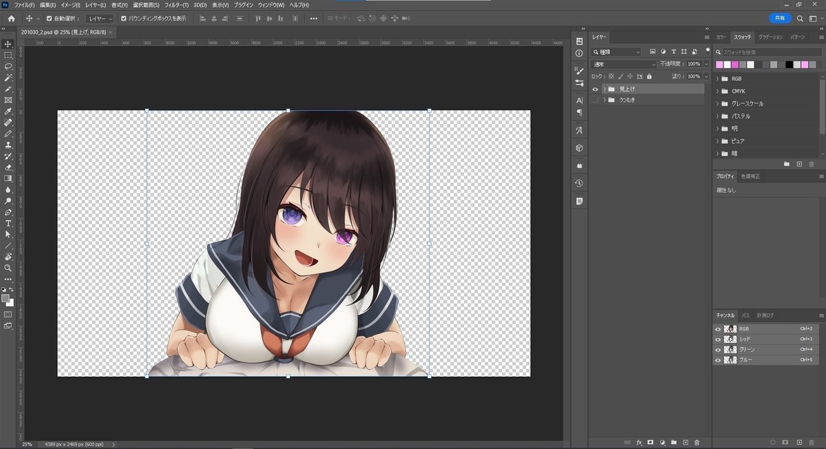The image size is (826, 449).
Task: Click the lock all padlock icon
Action: coord(650,76)
